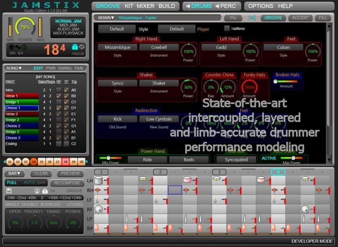Click the Mozambique right hand style button
This screenshot has width=338, height=247.
[x=118, y=47]
